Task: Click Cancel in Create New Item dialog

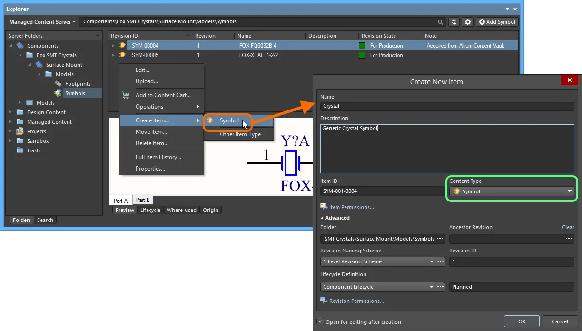Action: (560, 321)
